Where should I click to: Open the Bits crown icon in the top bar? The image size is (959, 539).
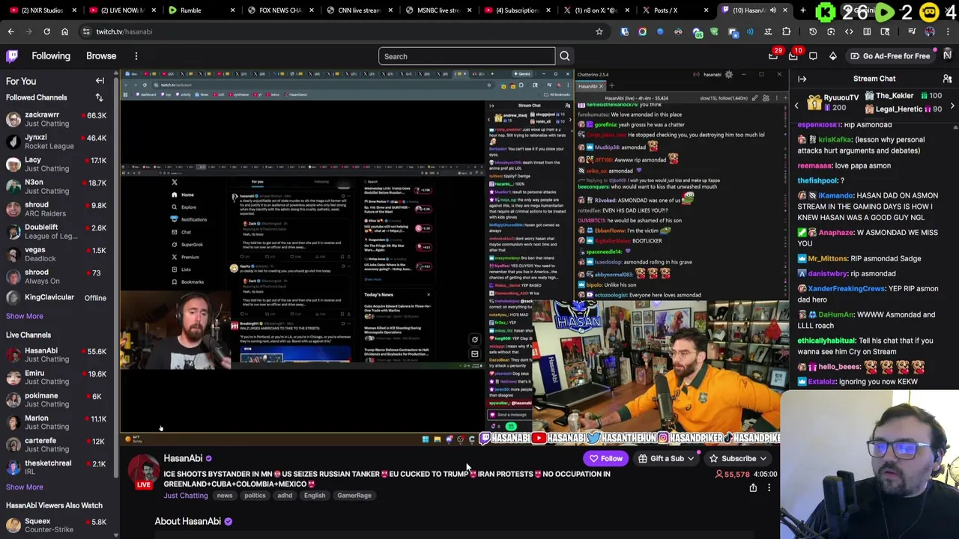coord(833,56)
